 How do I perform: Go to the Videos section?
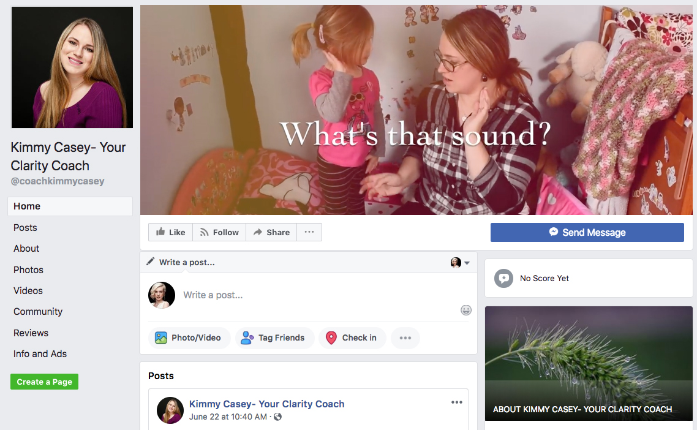(x=28, y=291)
